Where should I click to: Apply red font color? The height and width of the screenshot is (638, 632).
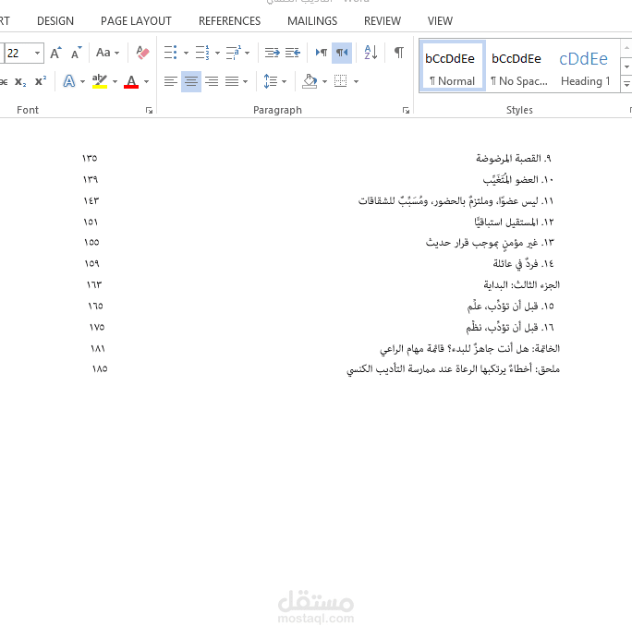click(x=131, y=81)
